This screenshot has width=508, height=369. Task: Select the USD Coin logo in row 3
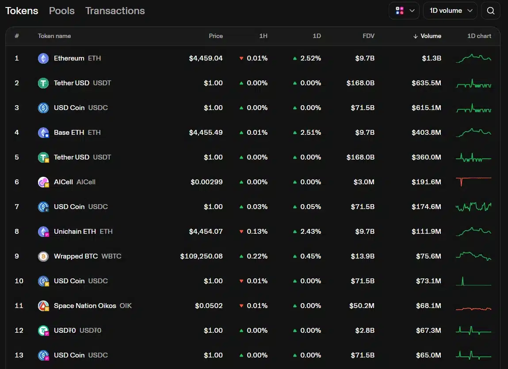point(43,107)
